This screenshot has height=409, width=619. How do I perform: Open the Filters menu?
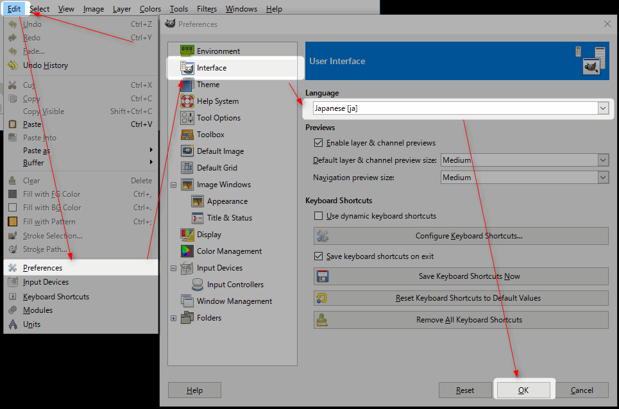[207, 9]
